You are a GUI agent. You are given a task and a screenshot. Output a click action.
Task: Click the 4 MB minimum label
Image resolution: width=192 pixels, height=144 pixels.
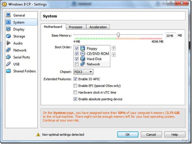[x=77, y=42]
